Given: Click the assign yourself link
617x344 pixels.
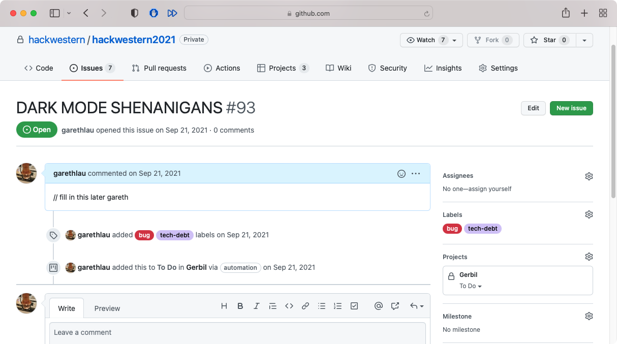Looking at the screenshot, I should (491, 189).
